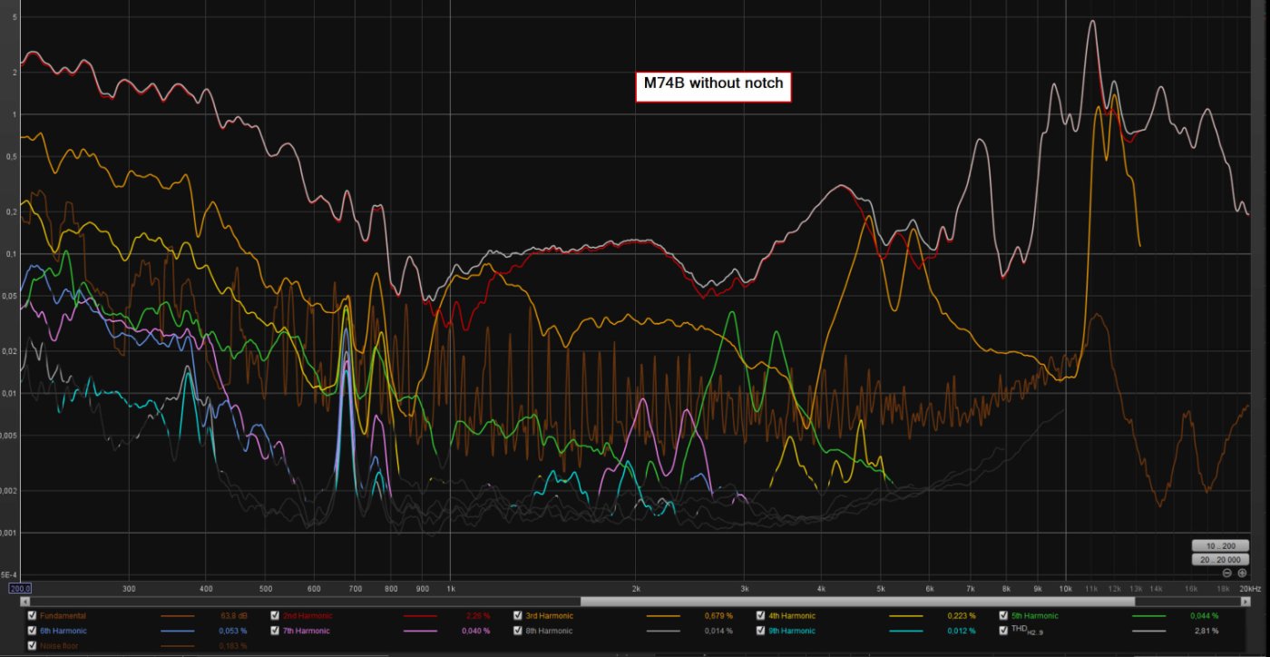
Task: Click the 200.0 frequency start field
Action: pos(20,588)
